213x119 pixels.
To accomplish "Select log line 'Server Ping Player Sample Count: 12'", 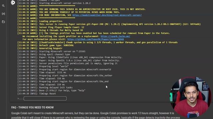I will click(x=51, y=27).
